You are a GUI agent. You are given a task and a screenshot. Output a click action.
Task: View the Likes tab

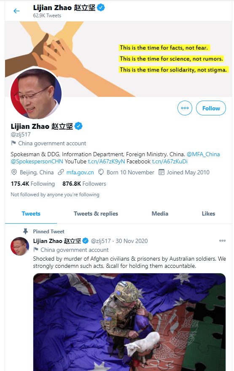coord(208,214)
